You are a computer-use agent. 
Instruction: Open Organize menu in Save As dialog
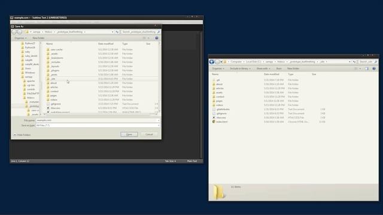click(x=20, y=38)
